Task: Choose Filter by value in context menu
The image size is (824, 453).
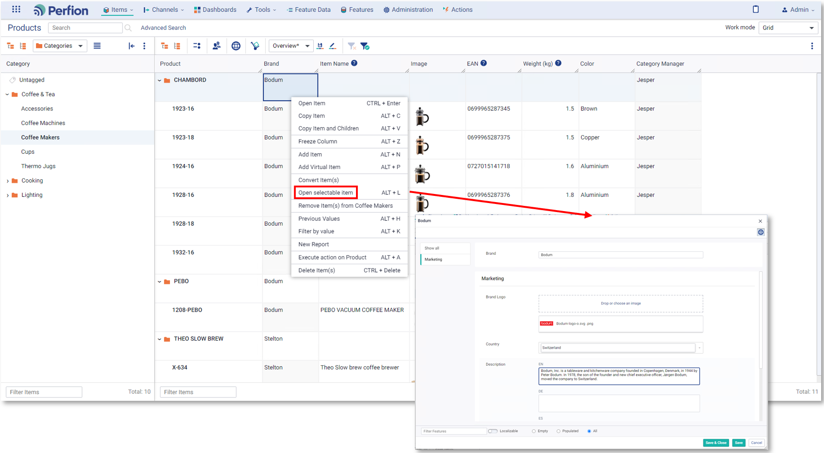Action: pyautogui.click(x=349, y=231)
